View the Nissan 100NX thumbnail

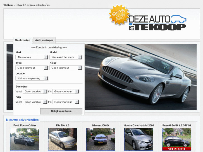click(101, 139)
